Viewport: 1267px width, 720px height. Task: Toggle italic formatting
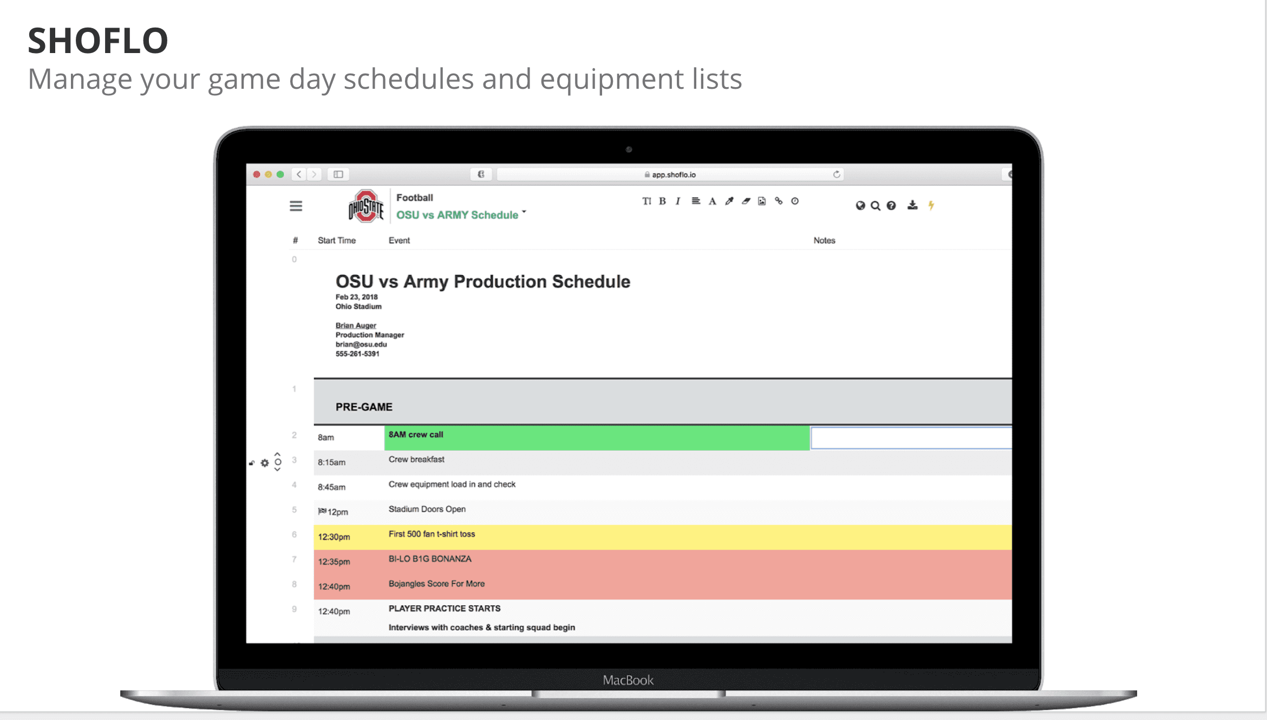678,201
